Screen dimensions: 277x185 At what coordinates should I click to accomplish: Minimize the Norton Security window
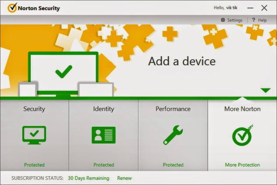point(250,8)
